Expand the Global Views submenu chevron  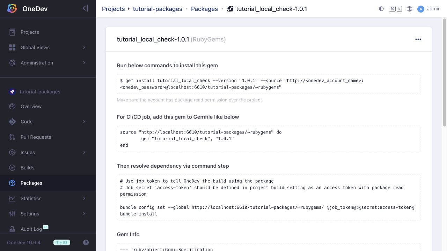click(x=84, y=47)
